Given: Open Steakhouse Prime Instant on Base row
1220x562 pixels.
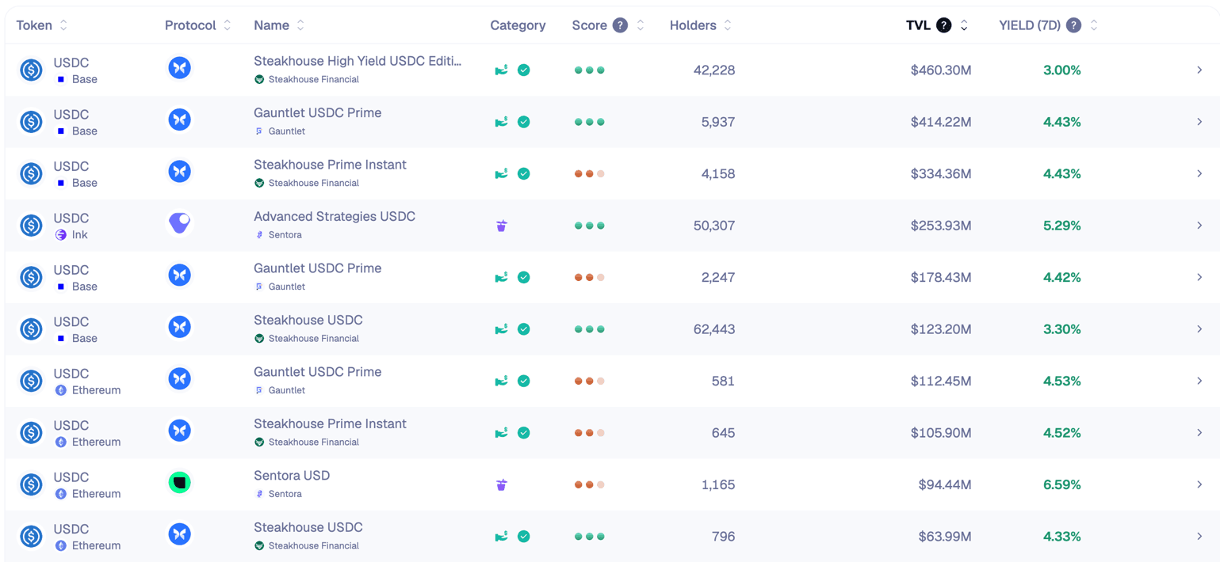Looking at the screenshot, I should click(x=330, y=165).
